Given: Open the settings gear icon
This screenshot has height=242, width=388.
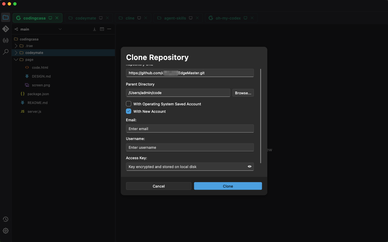Looking at the screenshot, I should click(x=6, y=231).
